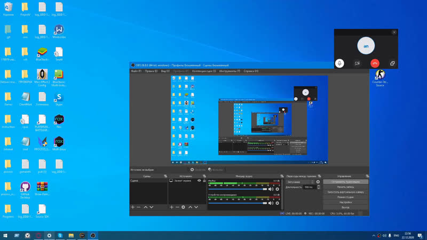Image resolution: width=427 pixels, height=240 pixels.
Task: Open the Вид menu in OBS
Action: [165, 71]
